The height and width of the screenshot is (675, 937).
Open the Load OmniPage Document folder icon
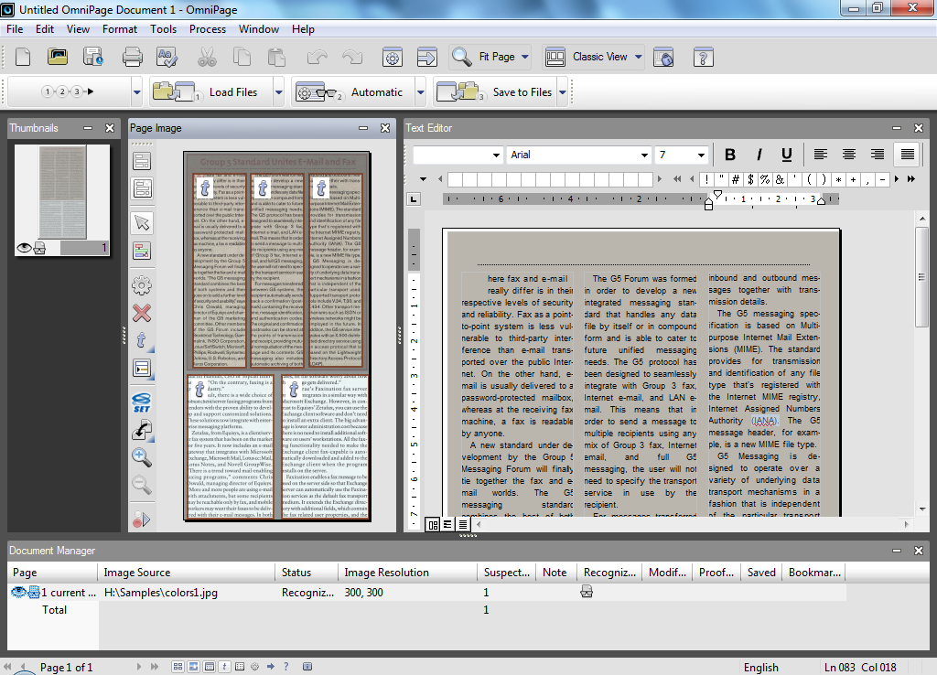(58, 58)
